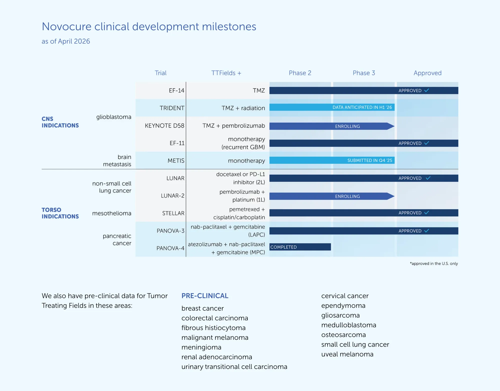Image resolution: width=500 pixels, height=391 pixels.
Task: Click 'malignant melanoma' in the pre-clinical list
Action: [x=215, y=337]
